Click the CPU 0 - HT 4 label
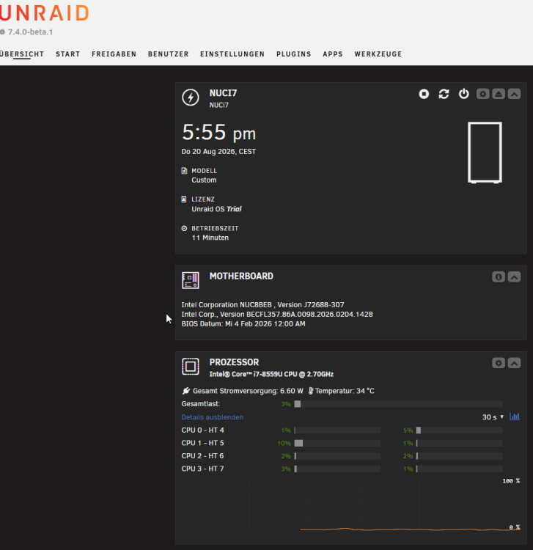The image size is (533, 550). click(202, 430)
